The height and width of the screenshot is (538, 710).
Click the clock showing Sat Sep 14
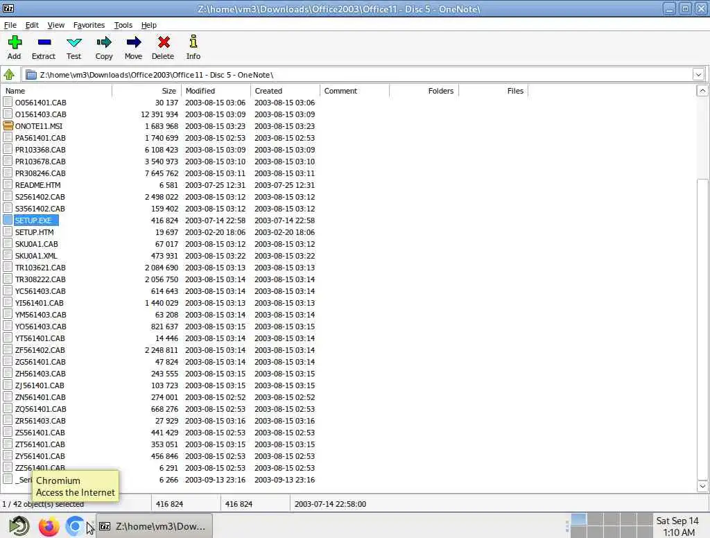pyautogui.click(x=678, y=526)
